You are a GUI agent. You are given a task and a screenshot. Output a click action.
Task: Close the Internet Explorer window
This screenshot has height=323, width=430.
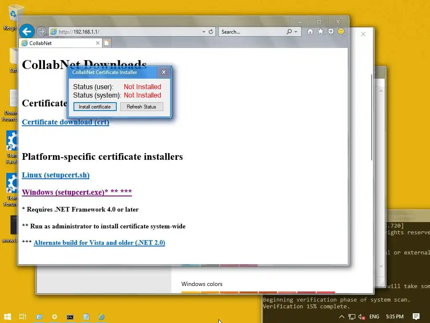coord(338,22)
